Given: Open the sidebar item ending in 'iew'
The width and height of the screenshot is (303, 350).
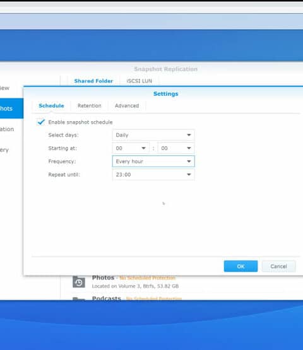Looking at the screenshot, I should click(x=5, y=88).
